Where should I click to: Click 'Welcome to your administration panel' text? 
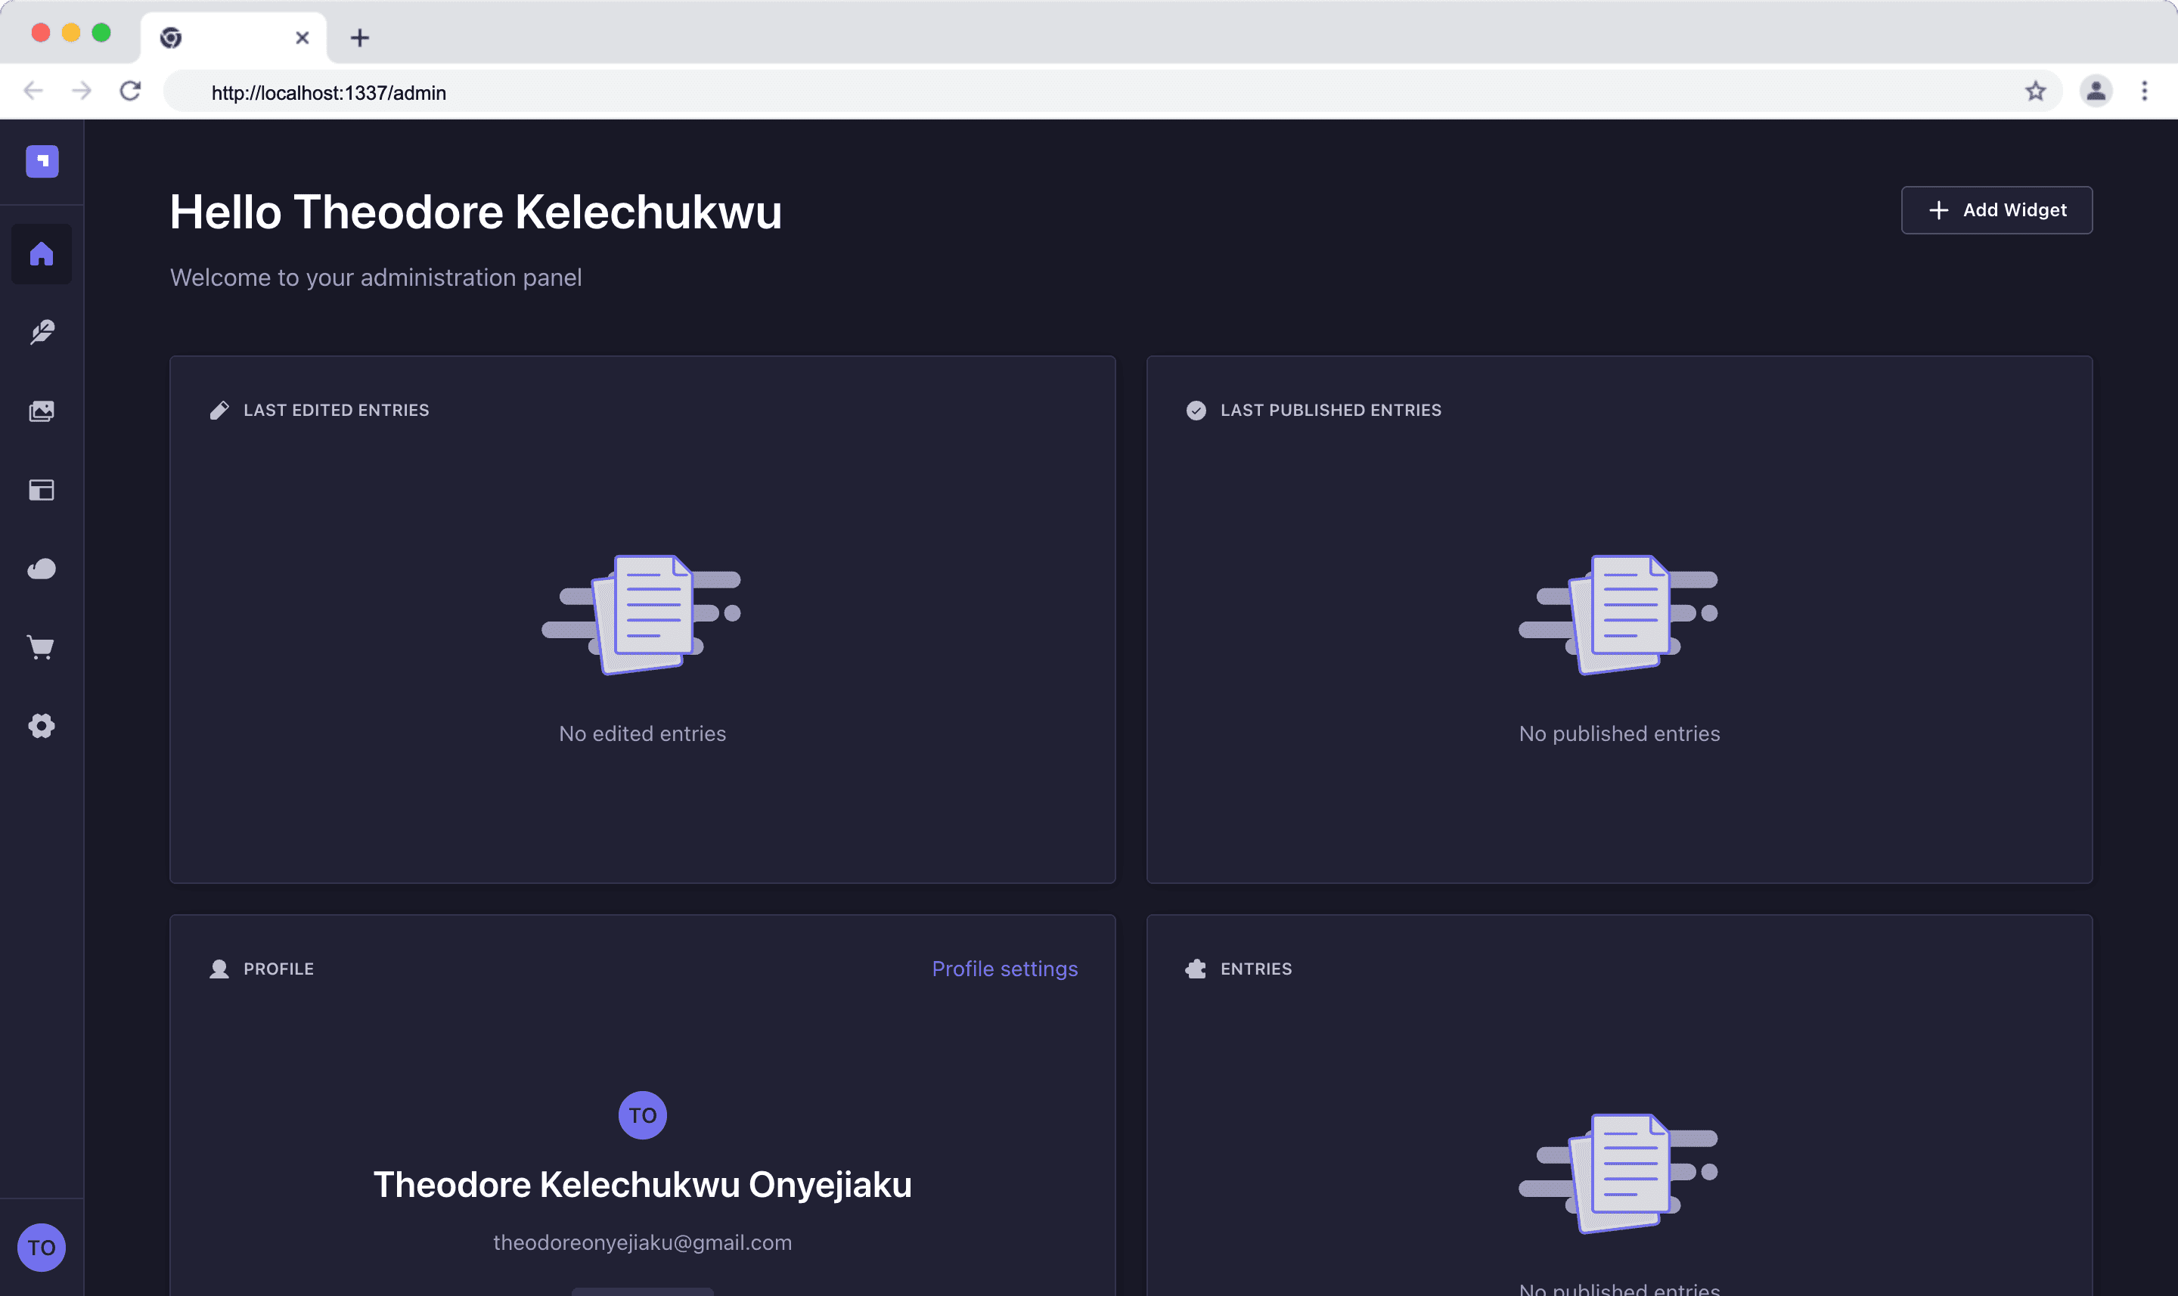click(x=376, y=277)
